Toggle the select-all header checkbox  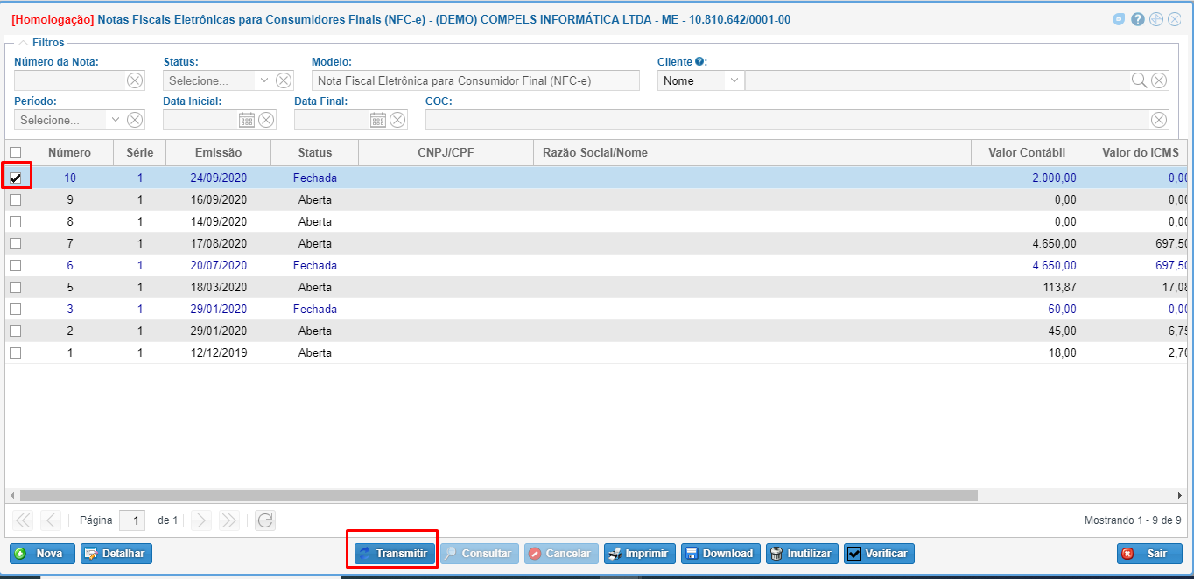[16, 152]
